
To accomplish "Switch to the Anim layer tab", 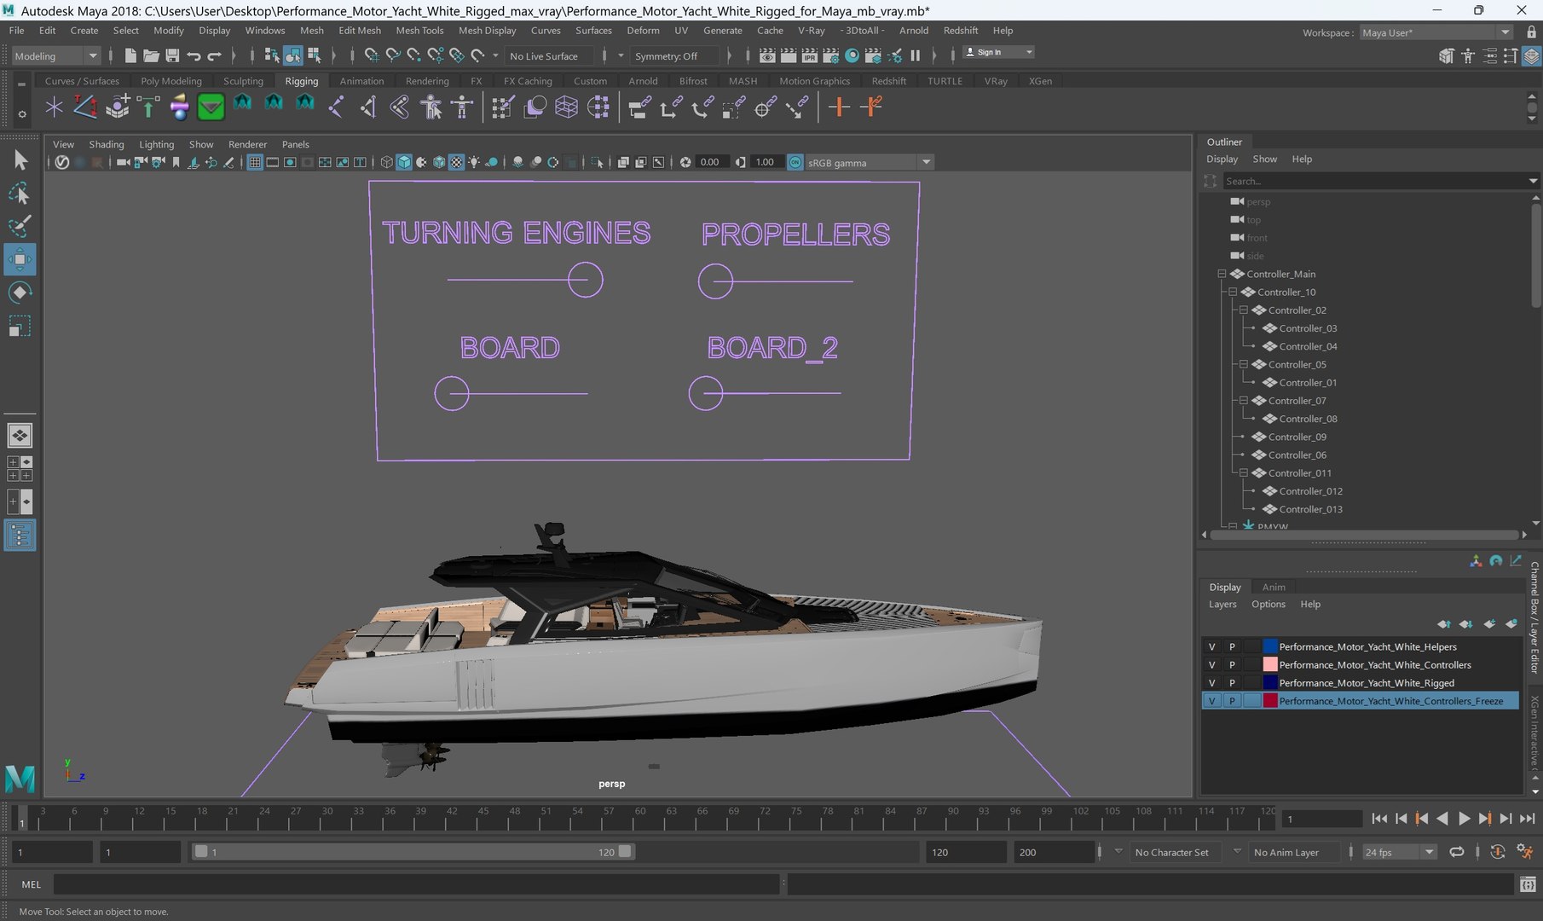I will coord(1274,587).
